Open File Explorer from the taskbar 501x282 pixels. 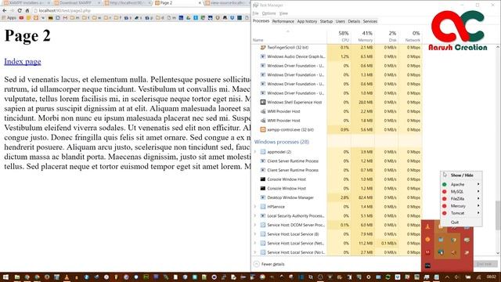pos(17,277)
